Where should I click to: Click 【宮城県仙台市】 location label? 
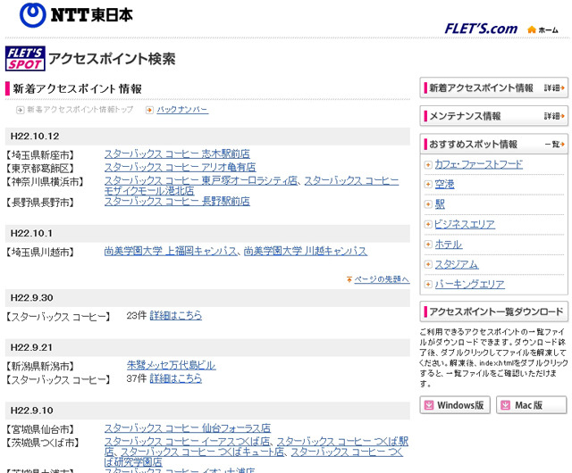pyautogui.click(x=40, y=429)
